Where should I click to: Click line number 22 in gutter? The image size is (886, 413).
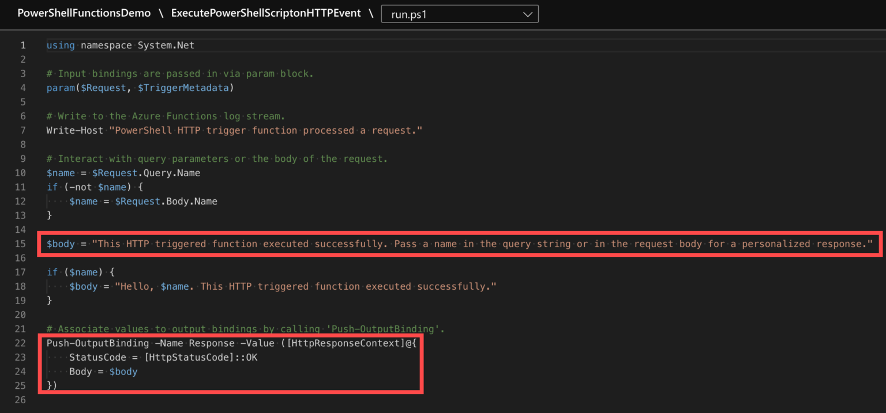(x=20, y=343)
